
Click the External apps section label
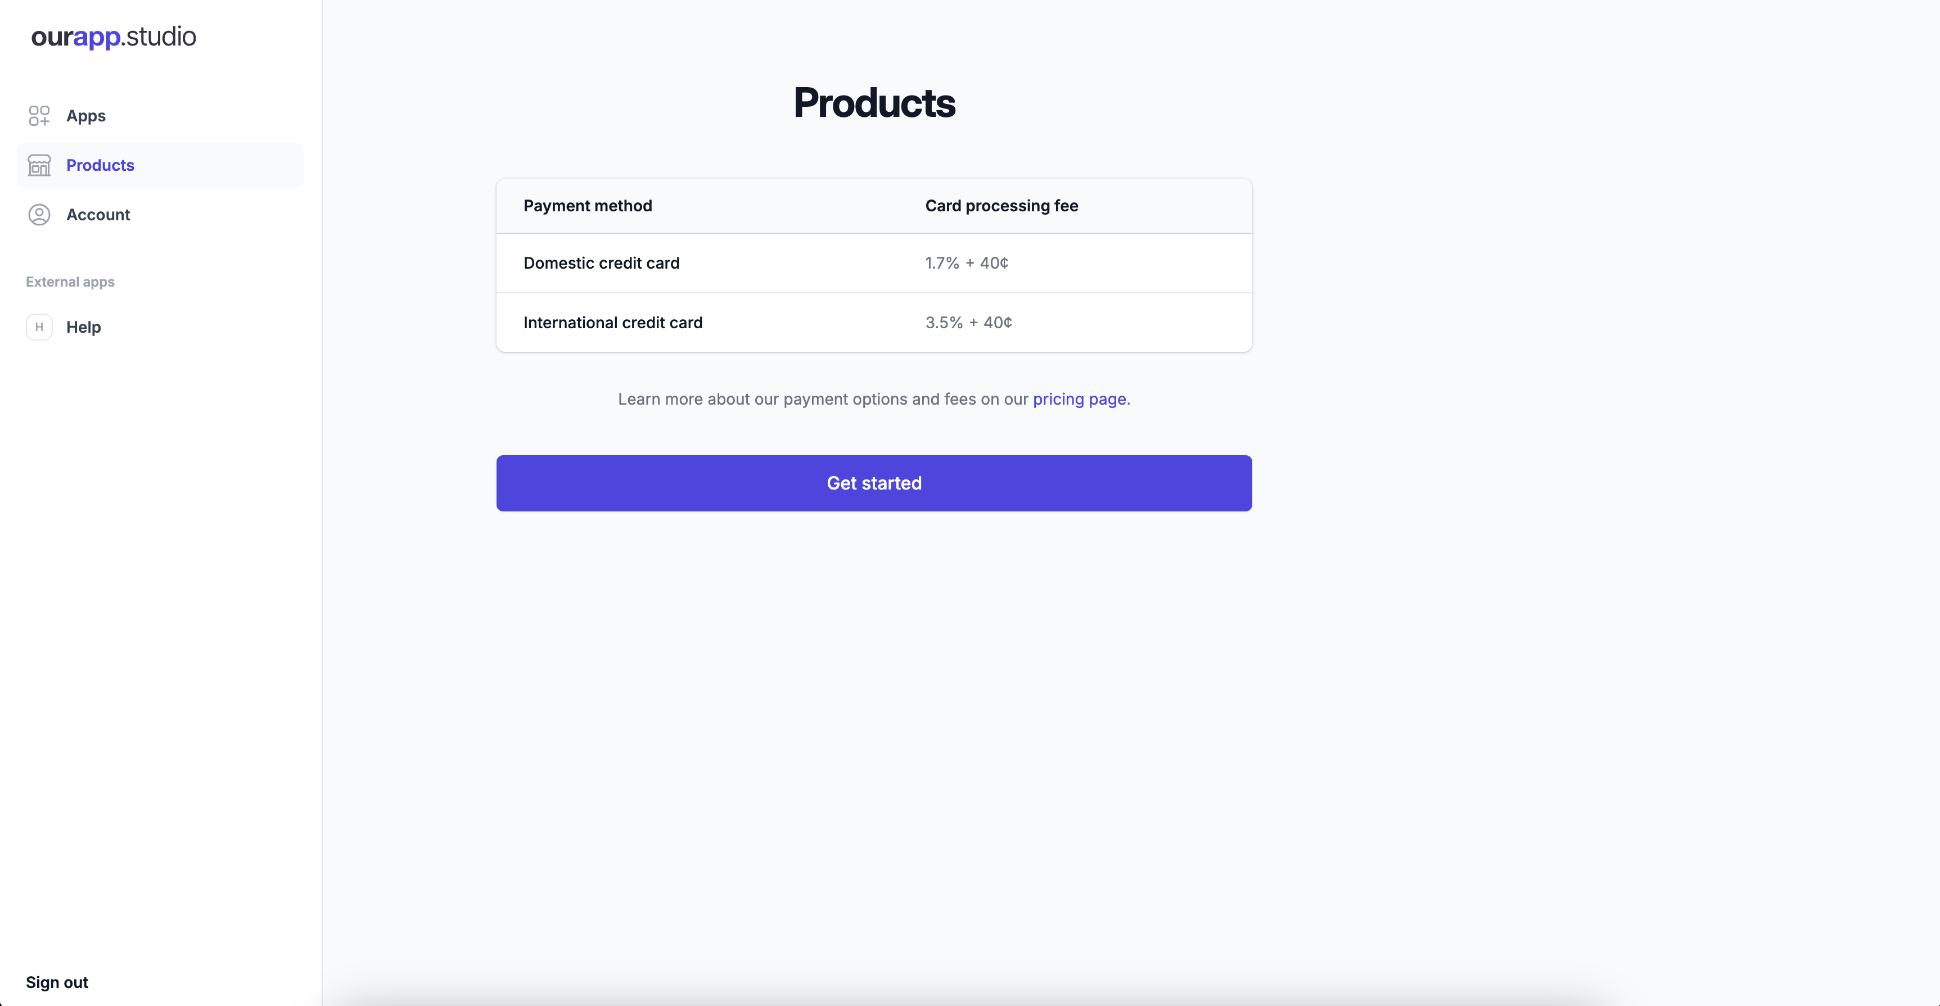tap(70, 282)
